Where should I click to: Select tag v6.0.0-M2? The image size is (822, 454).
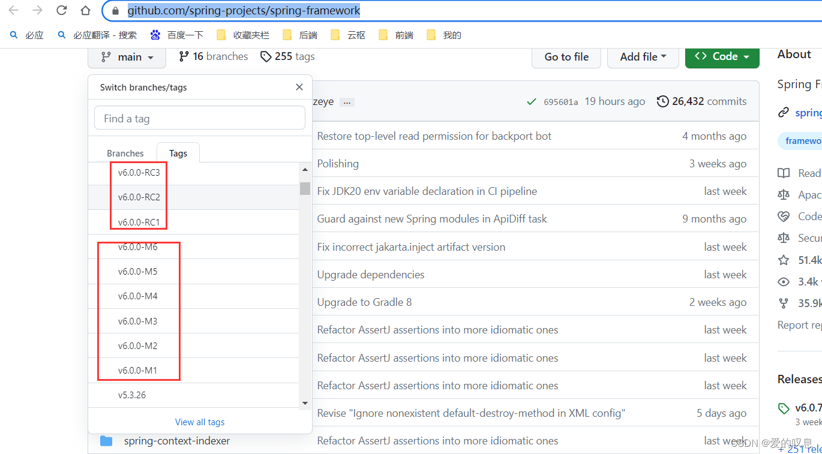193,345
